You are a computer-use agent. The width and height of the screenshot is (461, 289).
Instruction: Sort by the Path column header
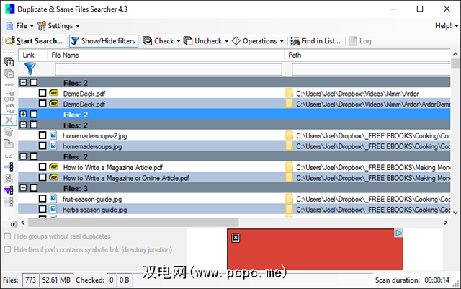coord(367,55)
